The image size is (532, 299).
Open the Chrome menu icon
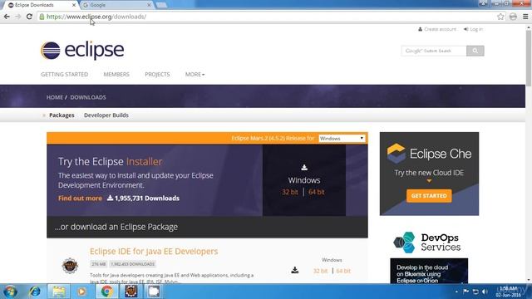pos(525,17)
